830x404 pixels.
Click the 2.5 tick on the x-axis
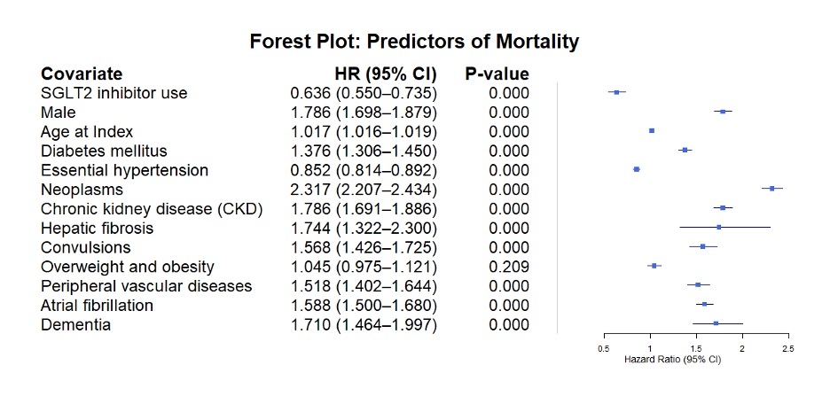(x=787, y=348)
